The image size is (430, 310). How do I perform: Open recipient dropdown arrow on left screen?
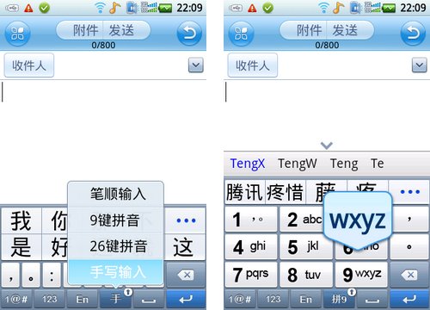tap(196, 65)
